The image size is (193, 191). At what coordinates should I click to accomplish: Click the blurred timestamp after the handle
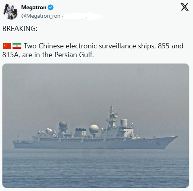pos(83,16)
